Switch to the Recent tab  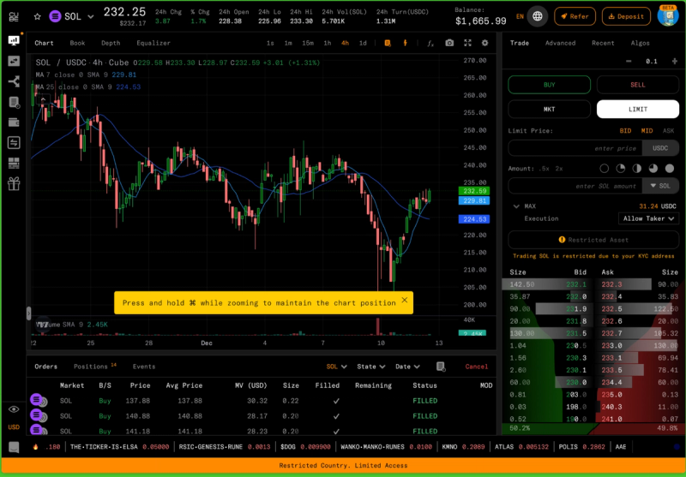(603, 43)
